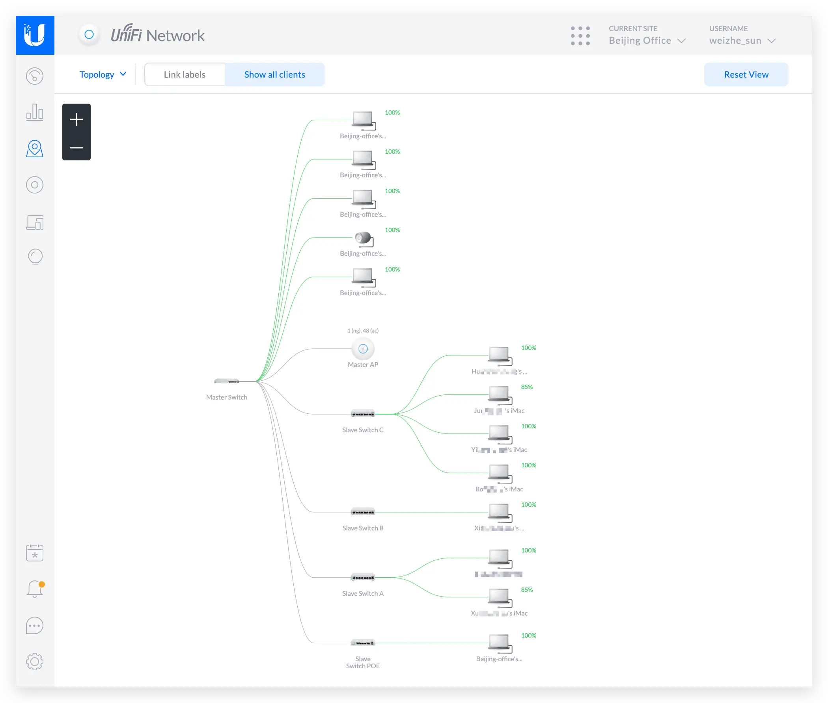Viewport: 828px width, 703px height.
Task: Open the Insights lightbulb icon
Action: coord(35,257)
